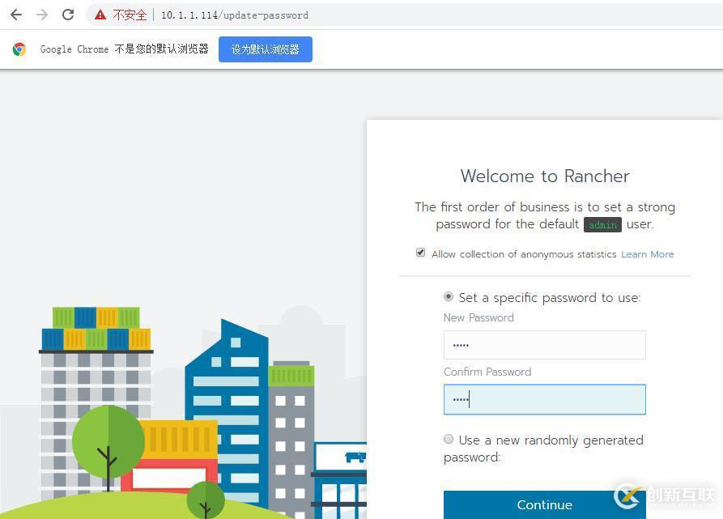
Task: Click the browser back arrow
Action: coord(16,15)
